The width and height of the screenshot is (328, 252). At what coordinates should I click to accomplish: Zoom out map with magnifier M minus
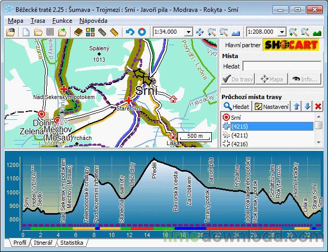pyautogui.click(x=224, y=32)
